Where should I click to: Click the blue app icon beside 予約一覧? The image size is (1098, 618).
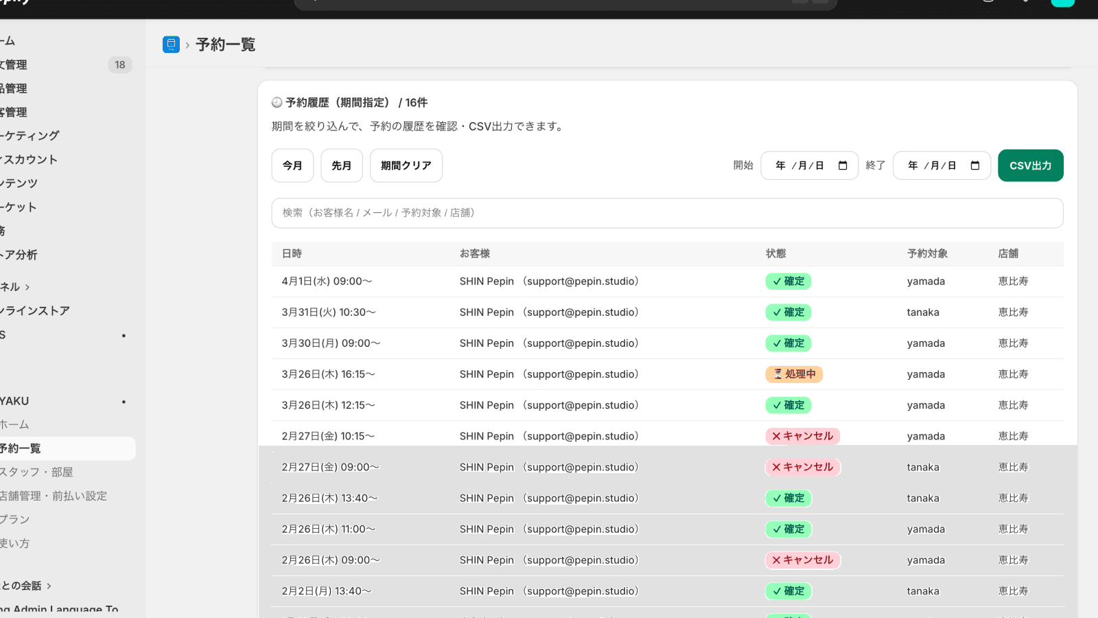(171, 45)
